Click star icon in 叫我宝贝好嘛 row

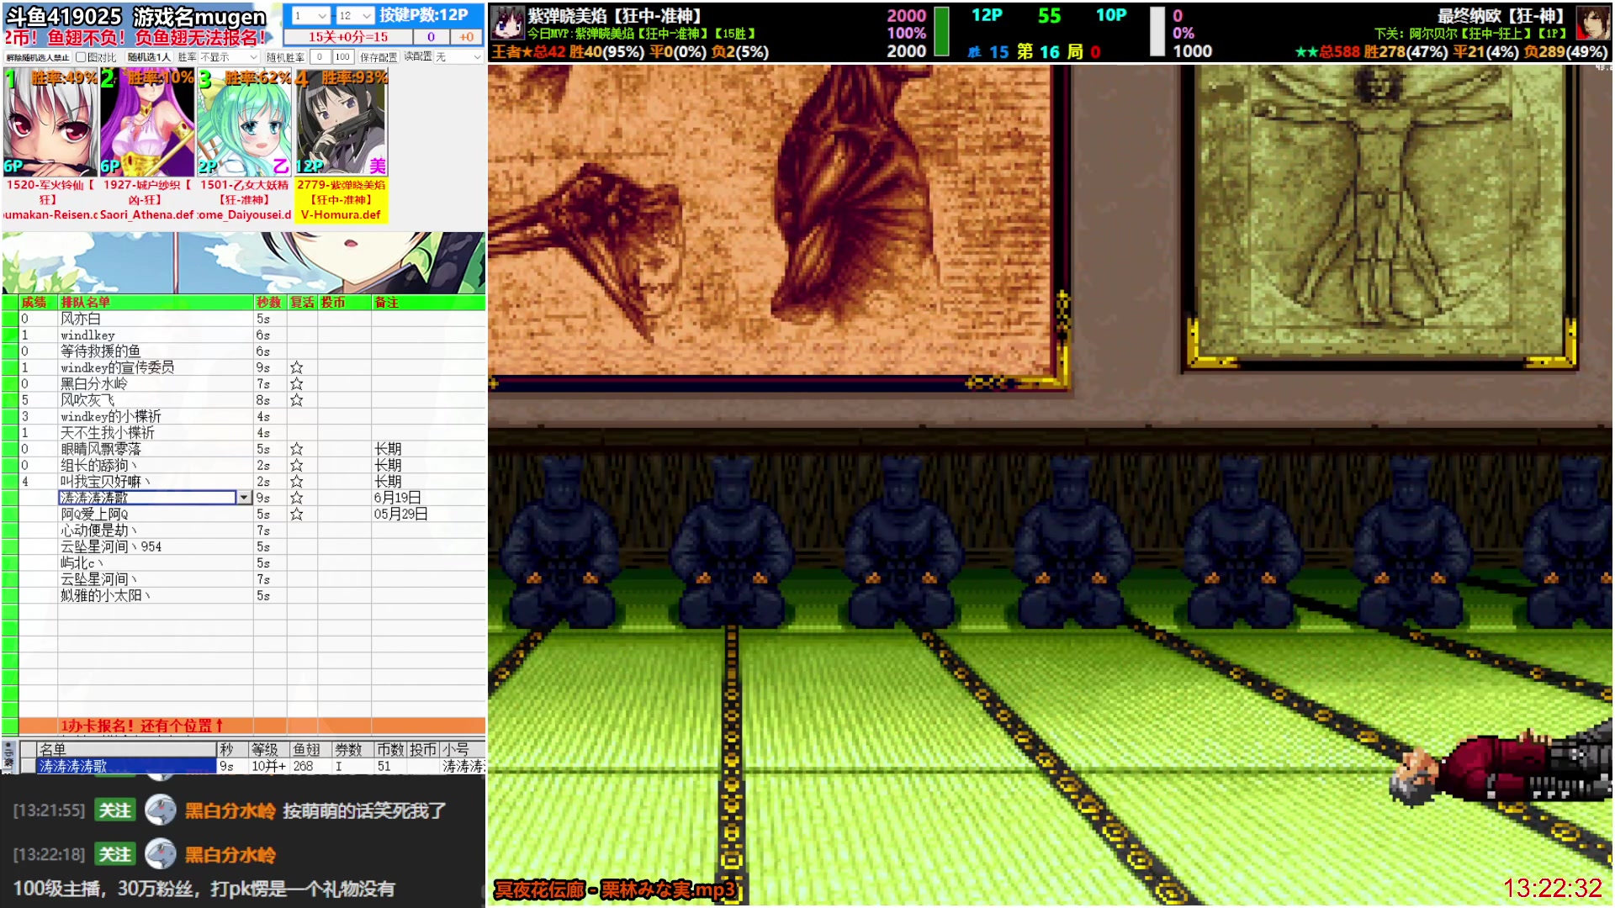(x=296, y=482)
